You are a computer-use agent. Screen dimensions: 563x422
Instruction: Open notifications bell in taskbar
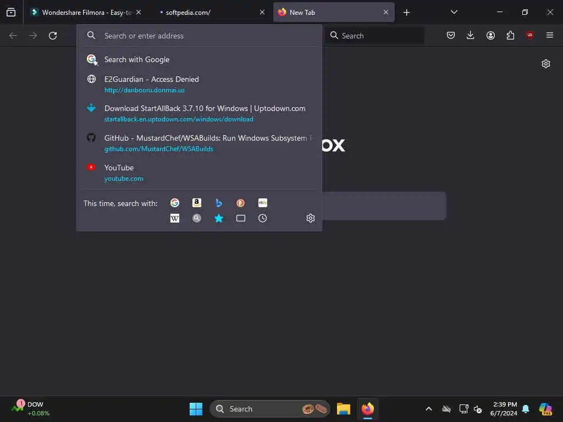(x=526, y=409)
